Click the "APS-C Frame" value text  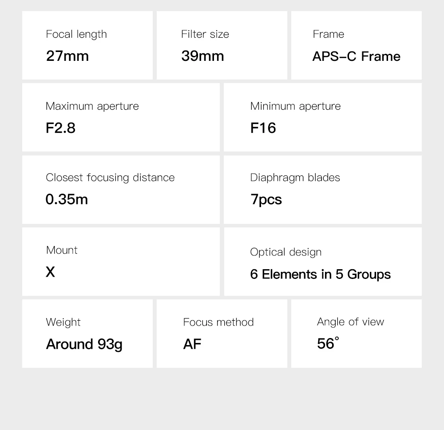356,56
